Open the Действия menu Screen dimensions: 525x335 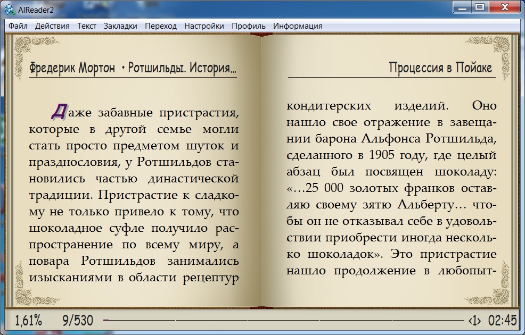(52, 26)
